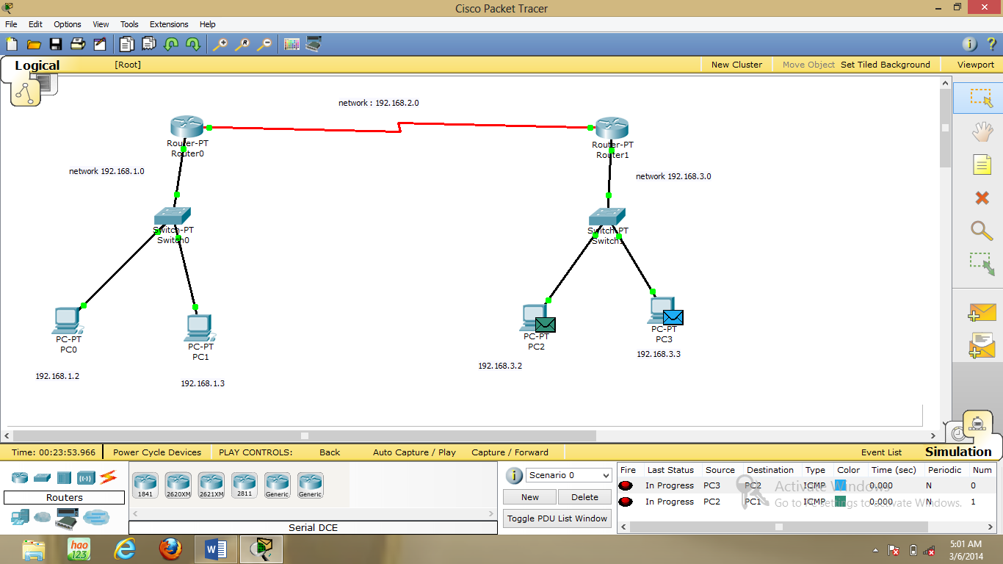Image resolution: width=1003 pixels, height=564 pixels.
Task: Add a Complex PDU with the open envelope
Action: coord(982,345)
